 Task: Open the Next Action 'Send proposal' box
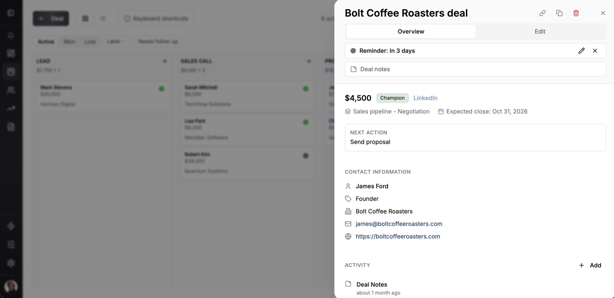[x=475, y=138]
